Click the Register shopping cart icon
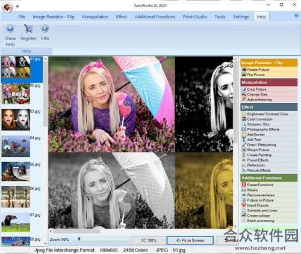301x254 pixels. coord(28,29)
